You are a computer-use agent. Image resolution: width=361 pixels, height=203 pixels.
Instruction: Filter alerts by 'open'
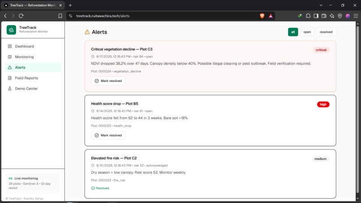307,32
